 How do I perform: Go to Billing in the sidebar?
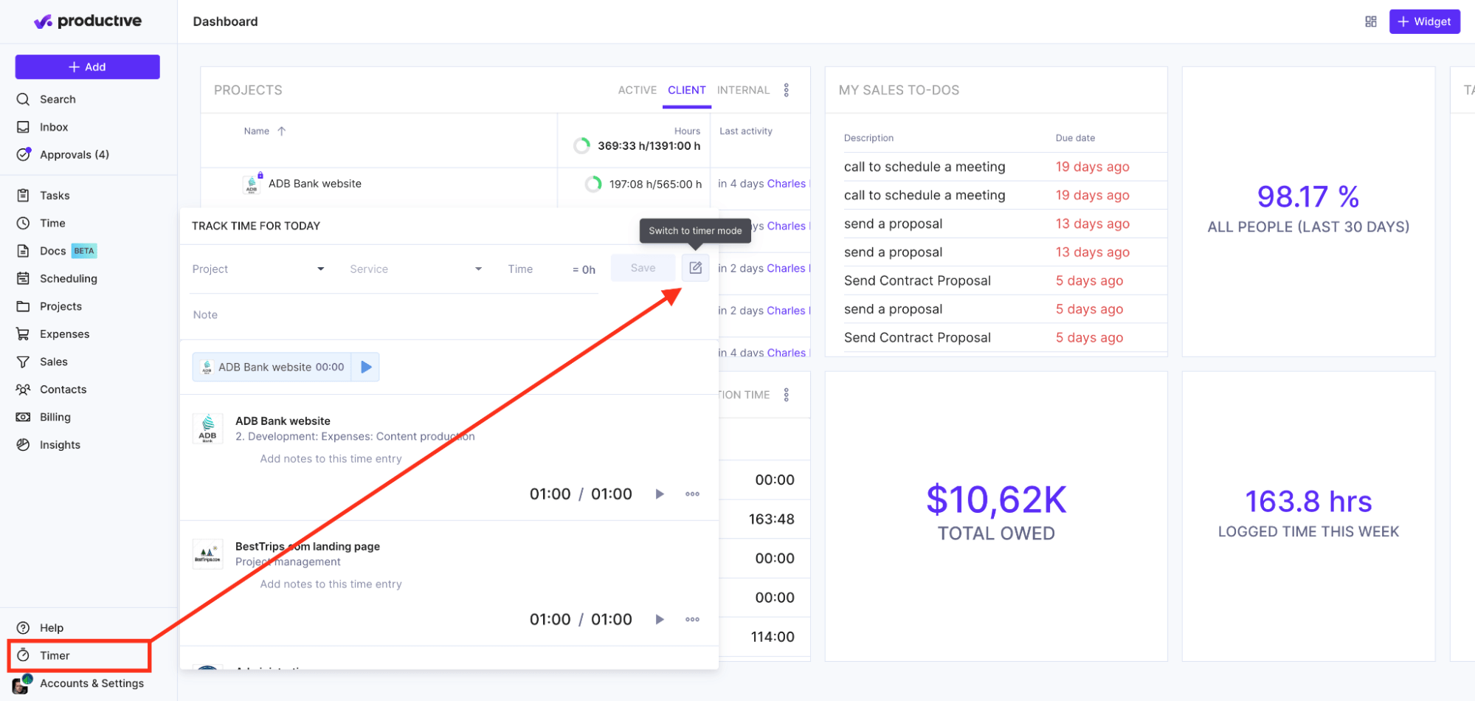point(55,417)
